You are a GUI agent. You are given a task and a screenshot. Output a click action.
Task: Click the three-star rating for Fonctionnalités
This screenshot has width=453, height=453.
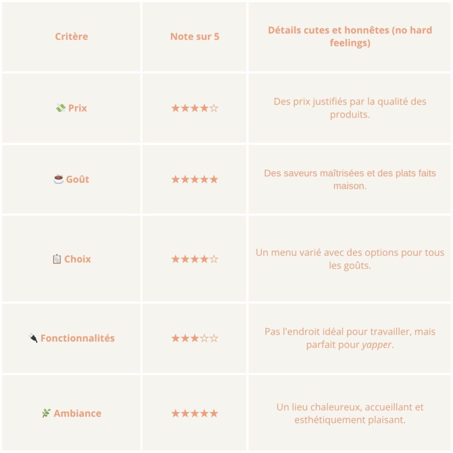[x=195, y=338]
